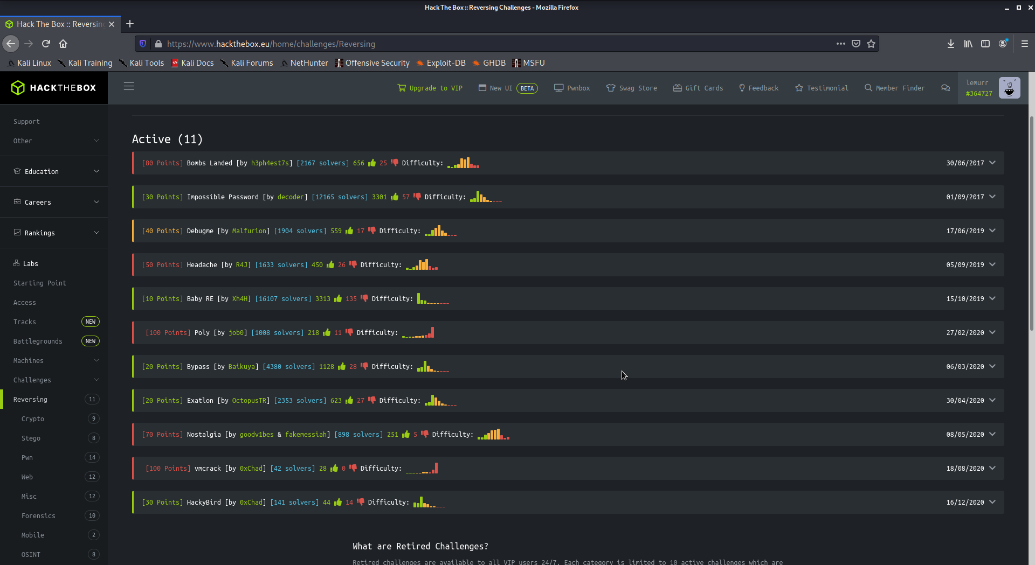Open the Kali Tools bookmark
1035x565 pixels.
click(142, 63)
